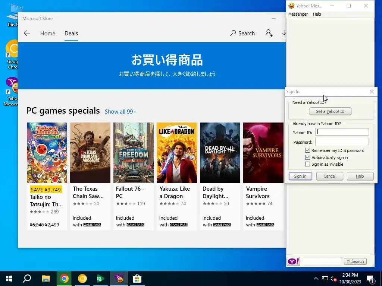Open Yakuza: Like a Dragon cover
382x286 pixels.
[x=176, y=152]
